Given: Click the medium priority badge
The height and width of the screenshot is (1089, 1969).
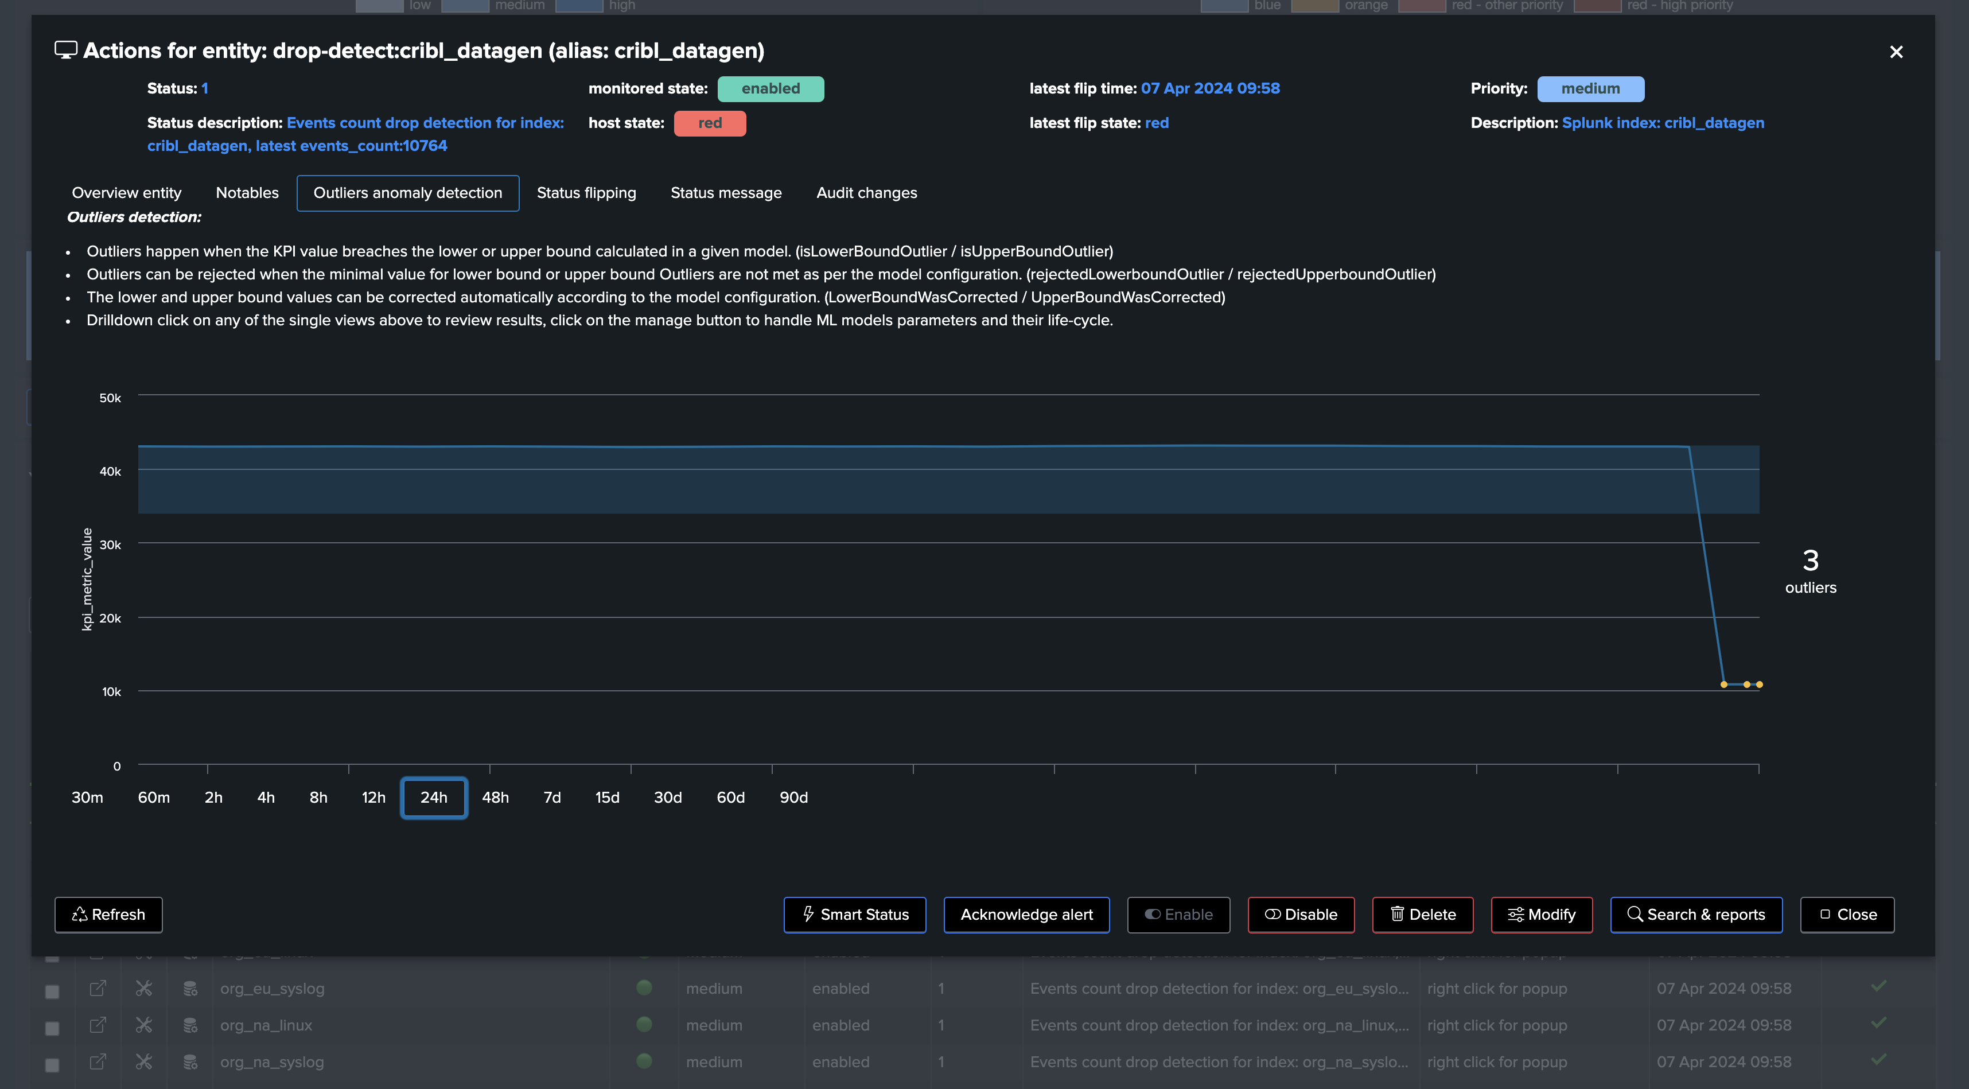Looking at the screenshot, I should click(1590, 89).
